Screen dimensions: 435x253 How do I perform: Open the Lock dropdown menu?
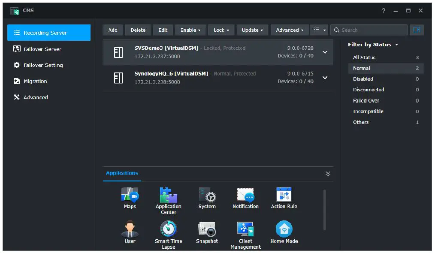221,30
